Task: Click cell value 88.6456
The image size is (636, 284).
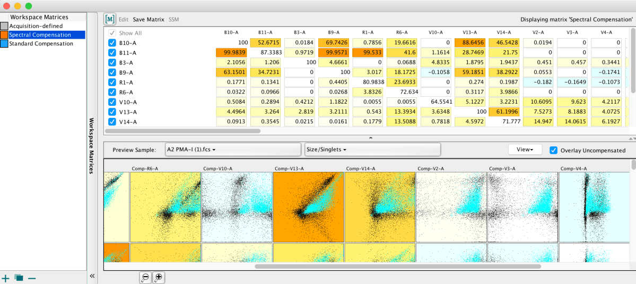Action: coord(469,43)
